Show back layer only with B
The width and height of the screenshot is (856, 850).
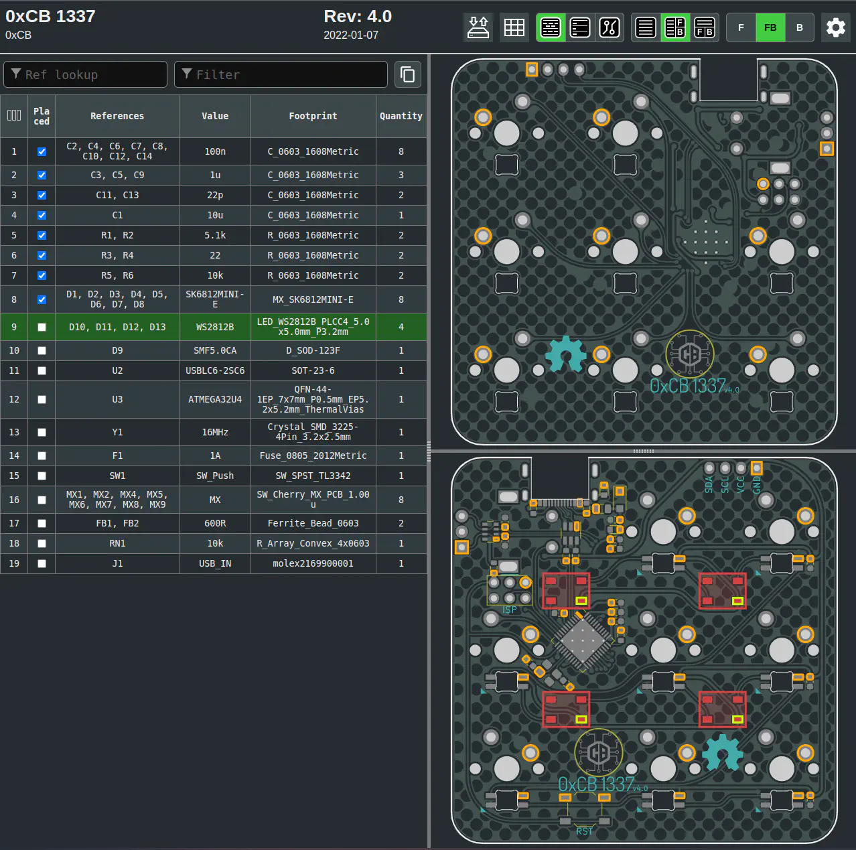point(799,27)
